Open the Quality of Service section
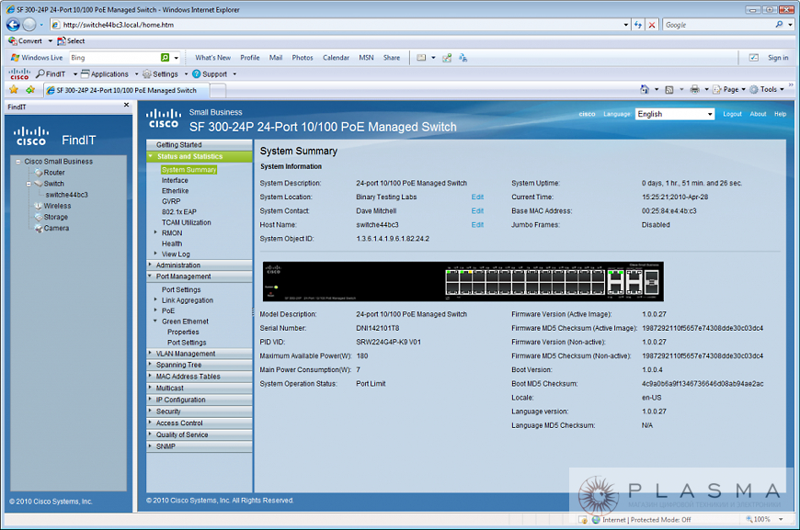 199,434
